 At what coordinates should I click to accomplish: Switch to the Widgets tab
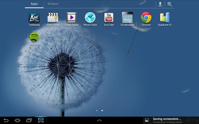pyautogui.click(x=53, y=4)
